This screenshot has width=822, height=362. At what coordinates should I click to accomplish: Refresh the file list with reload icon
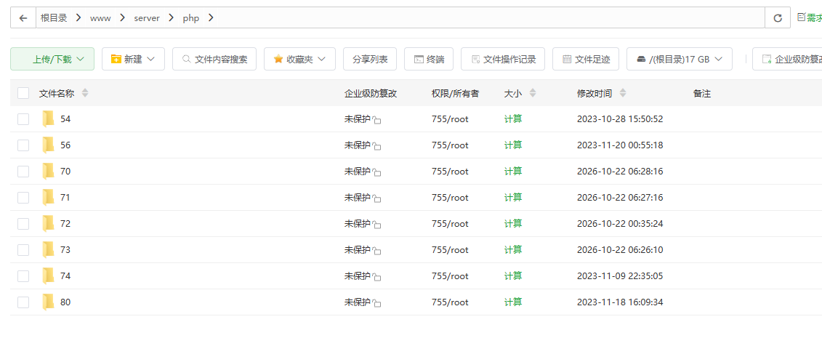click(778, 18)
